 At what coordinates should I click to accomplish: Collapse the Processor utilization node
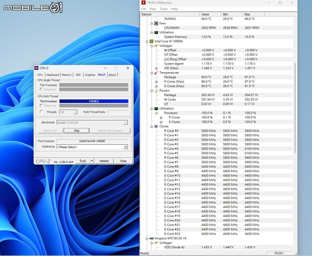156,113
